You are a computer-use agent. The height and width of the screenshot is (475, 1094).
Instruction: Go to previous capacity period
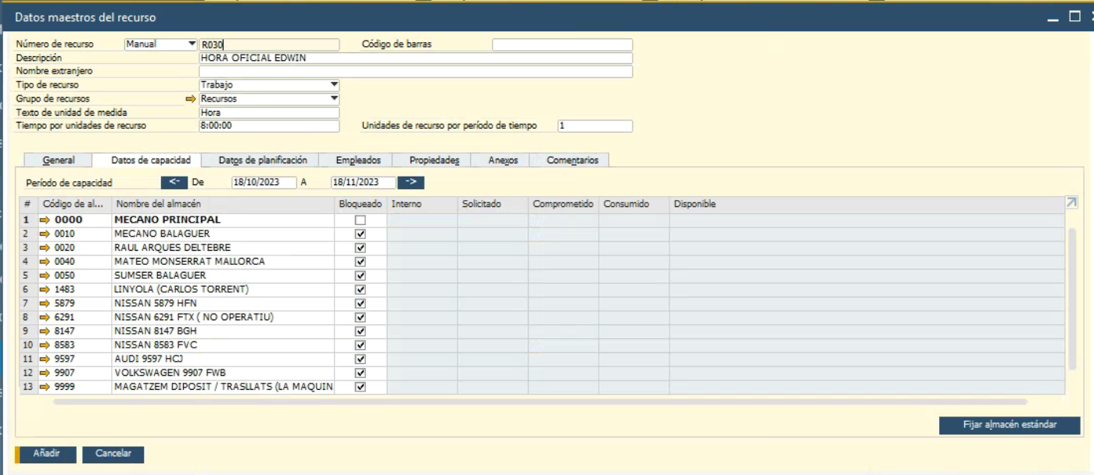(174, 183)
